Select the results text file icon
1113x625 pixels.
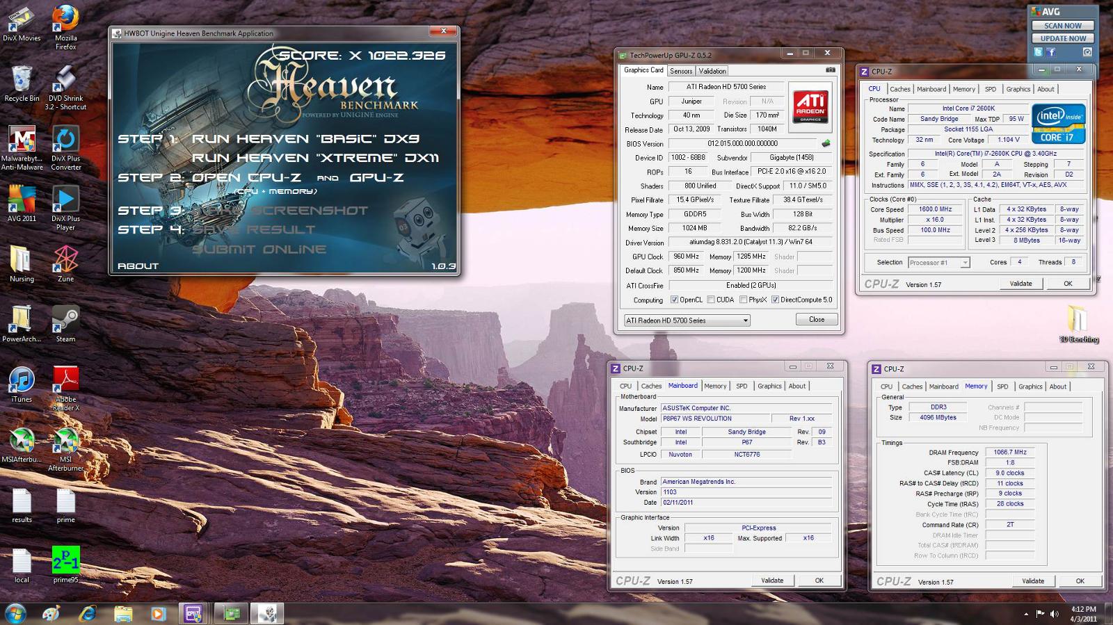(x=22, y=505)
